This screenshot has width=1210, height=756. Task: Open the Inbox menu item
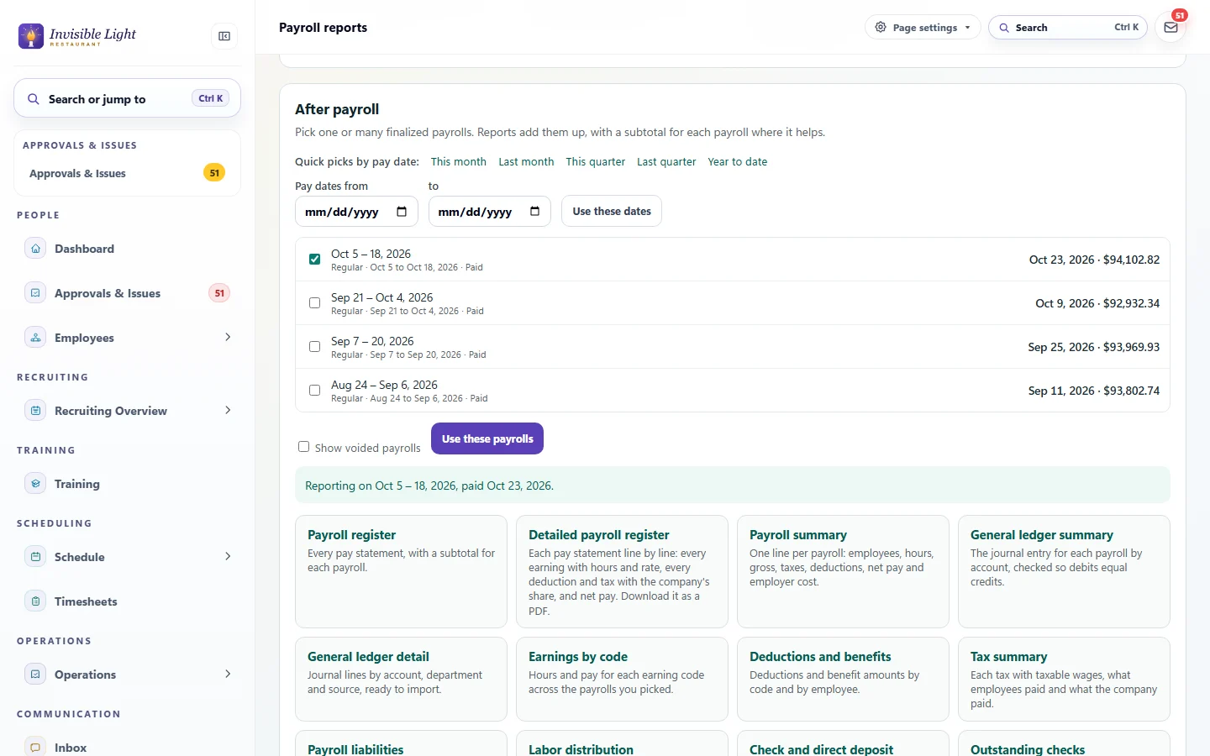pos(128,747)
